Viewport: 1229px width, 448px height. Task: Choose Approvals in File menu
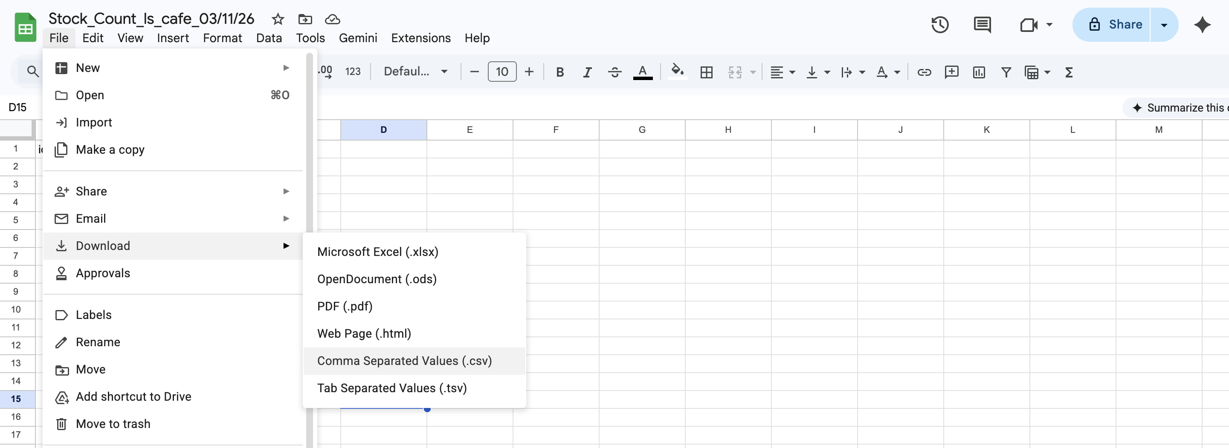tap(173, 273)
